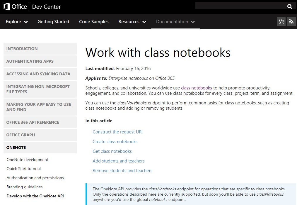This screenshot has width=297, height=205.
Task: Click the Documentation menu label
Action: click(172, 22)
